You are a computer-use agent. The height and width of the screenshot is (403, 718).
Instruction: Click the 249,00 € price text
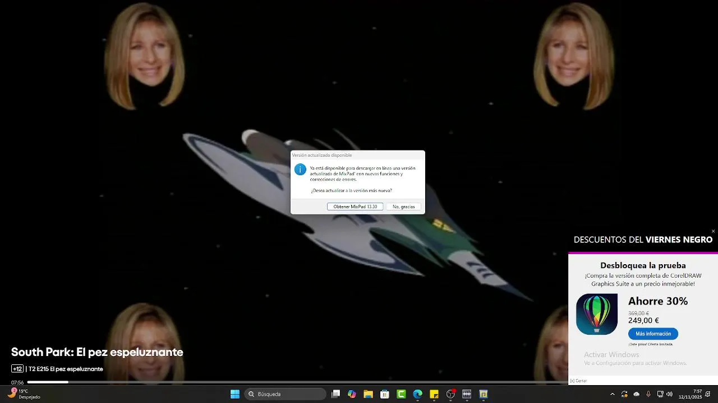(x=643, y=321)
